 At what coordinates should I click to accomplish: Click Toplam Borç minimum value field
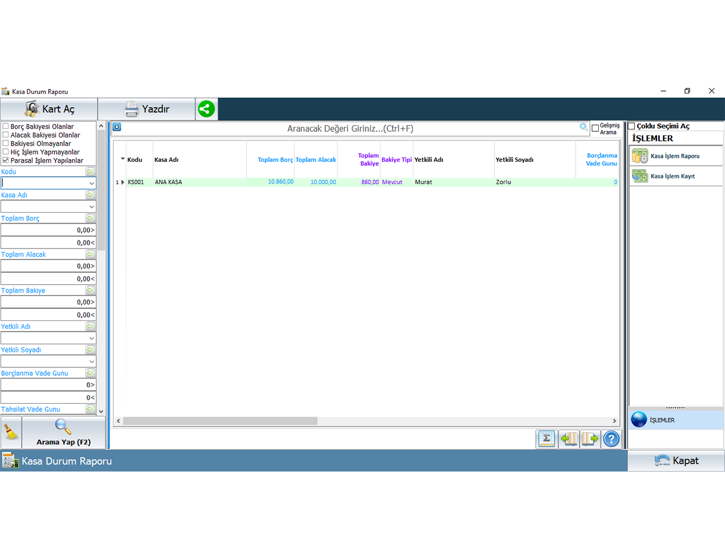click(48, 230)
